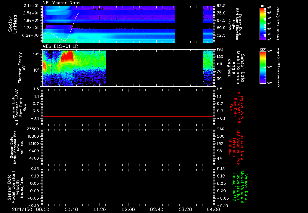Image resolution: width=308 pixels, height=213 pixels.
Task: Click the 02:00 time tick label
Action: (x=128, y=209)
